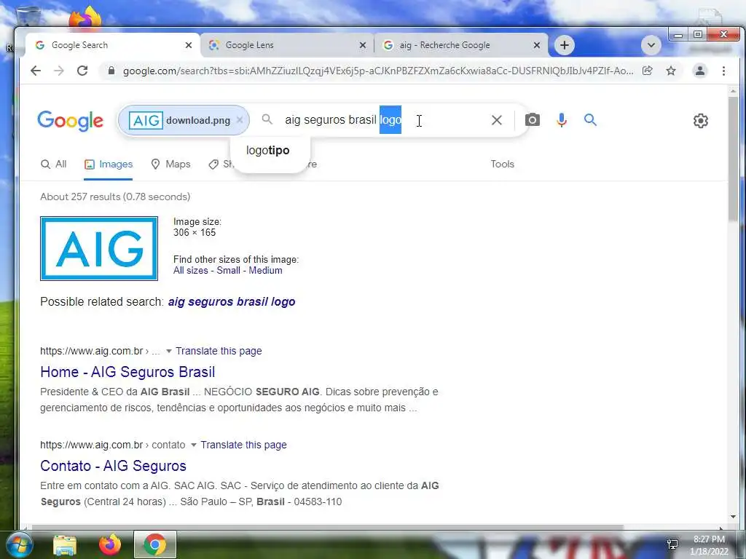Go back to the previous page
Screen dimensions: 746x559
pos(36,71)
